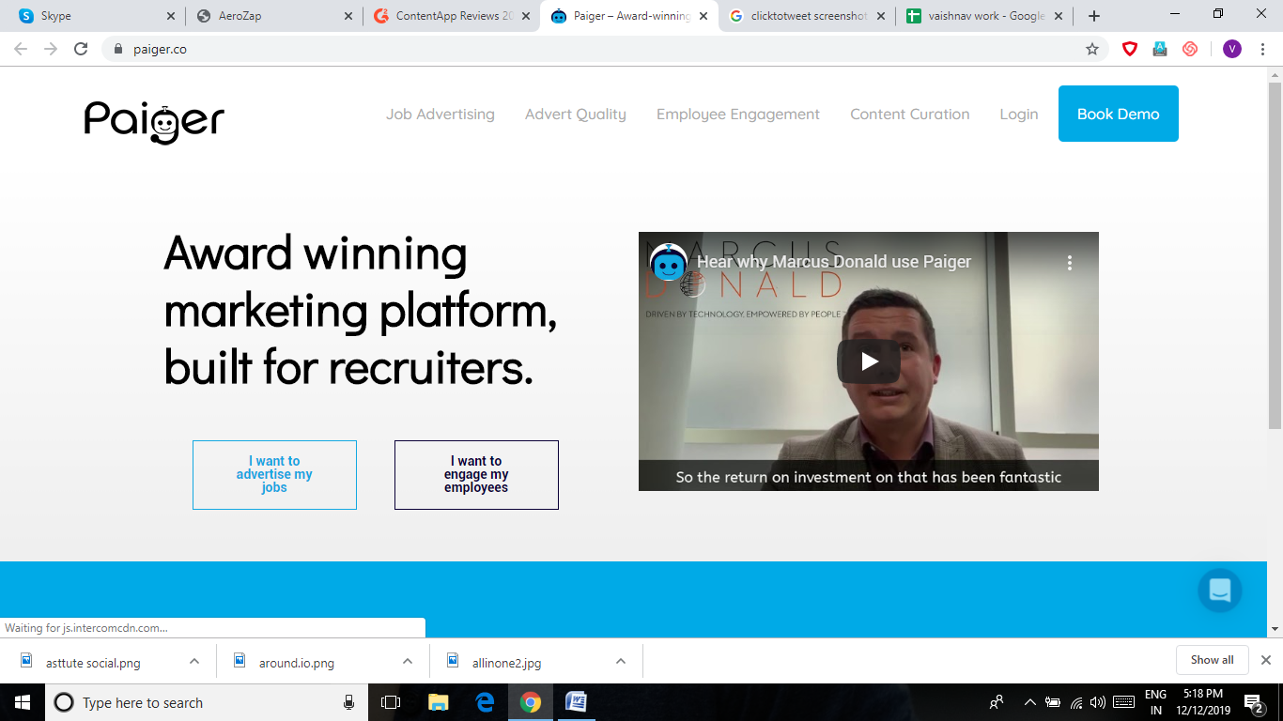Expand options for asttute social.png download
This screenshot has height=721, width=1283.
pyautogui.click(x=194, y=661)
